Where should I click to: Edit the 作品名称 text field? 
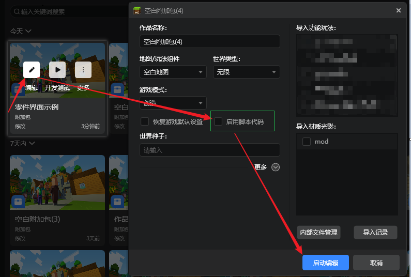[210, 41]
